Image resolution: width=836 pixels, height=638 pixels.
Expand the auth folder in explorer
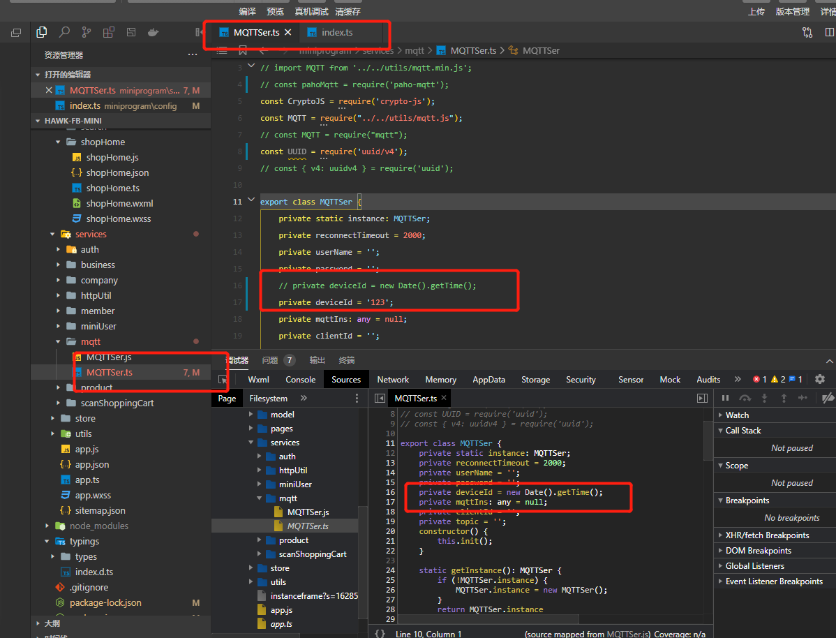point(58,250)
